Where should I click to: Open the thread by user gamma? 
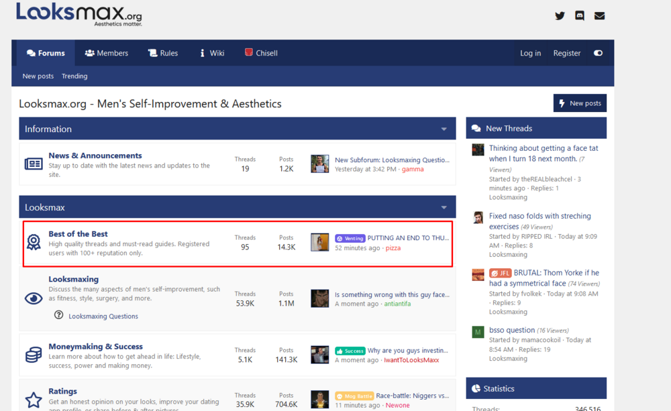(x=392, y=160)
